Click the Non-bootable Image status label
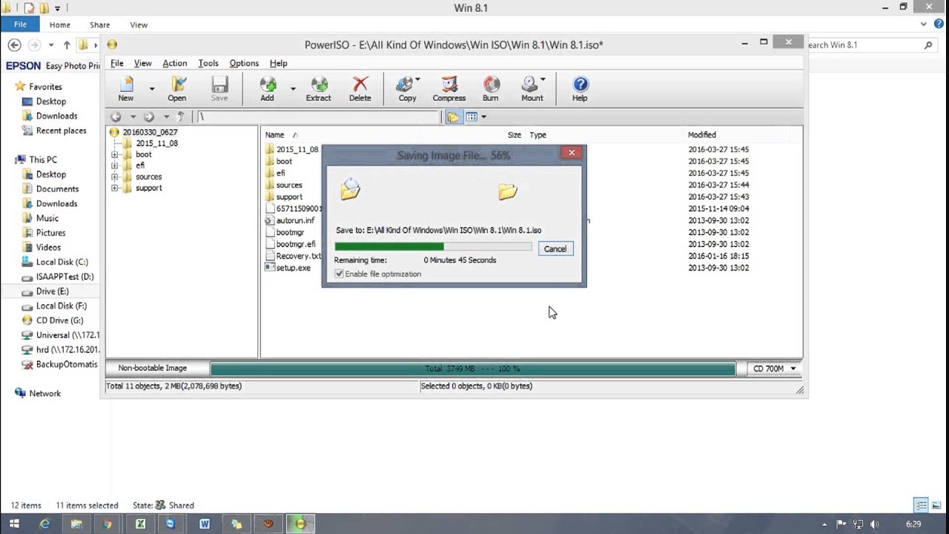 coord(153,368)
